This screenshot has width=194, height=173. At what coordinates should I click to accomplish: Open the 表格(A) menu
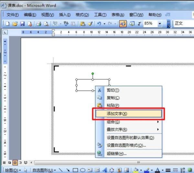coord(118,15)
